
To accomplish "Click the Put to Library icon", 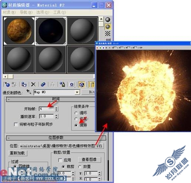I will point(62,84).
